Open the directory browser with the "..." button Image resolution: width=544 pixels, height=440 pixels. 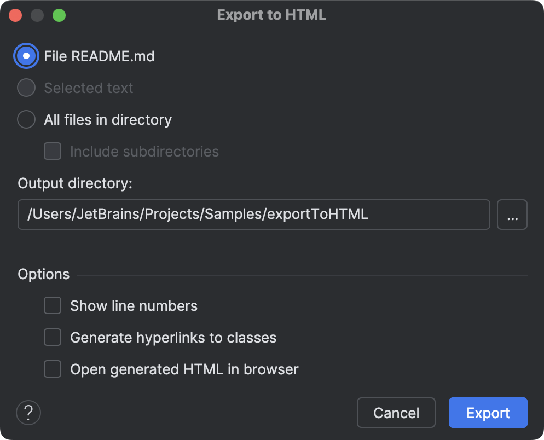point(512,215)
